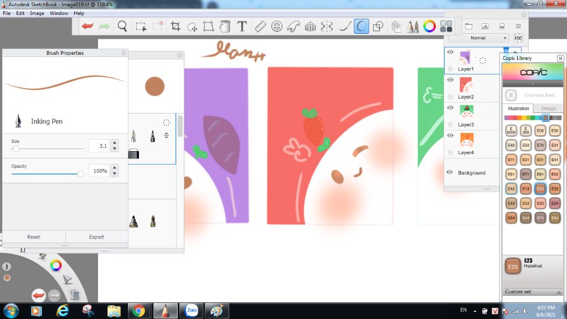Click the brush library vertical scrollbar
The height and width of the screenshot is (319, 567).
coord(180,126)
